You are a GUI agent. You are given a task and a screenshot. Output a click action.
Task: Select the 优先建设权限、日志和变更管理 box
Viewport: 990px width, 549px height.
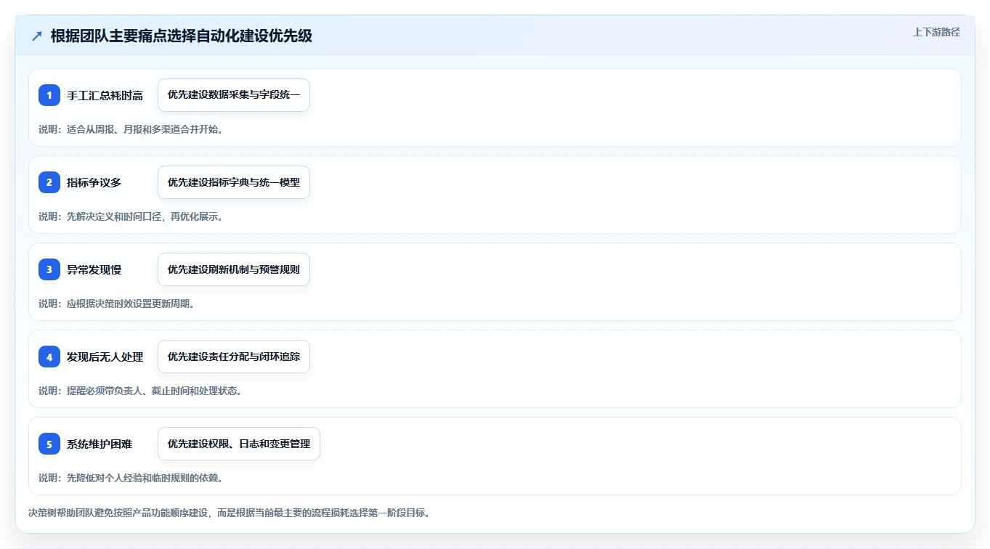point(239,444)
